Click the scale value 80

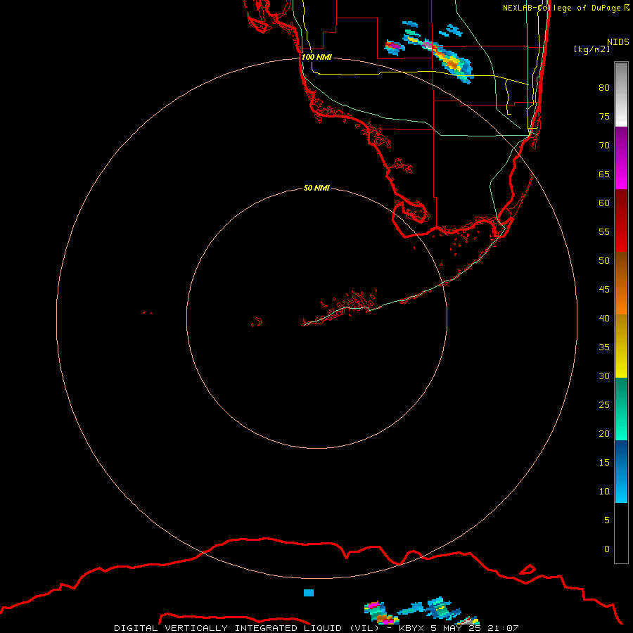[x=604, y=88]
